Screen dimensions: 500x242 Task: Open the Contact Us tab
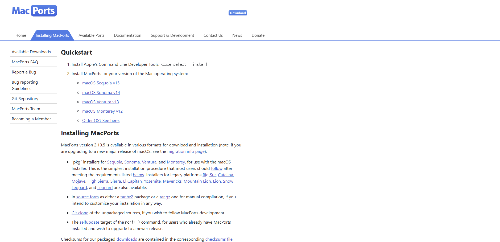213,35
